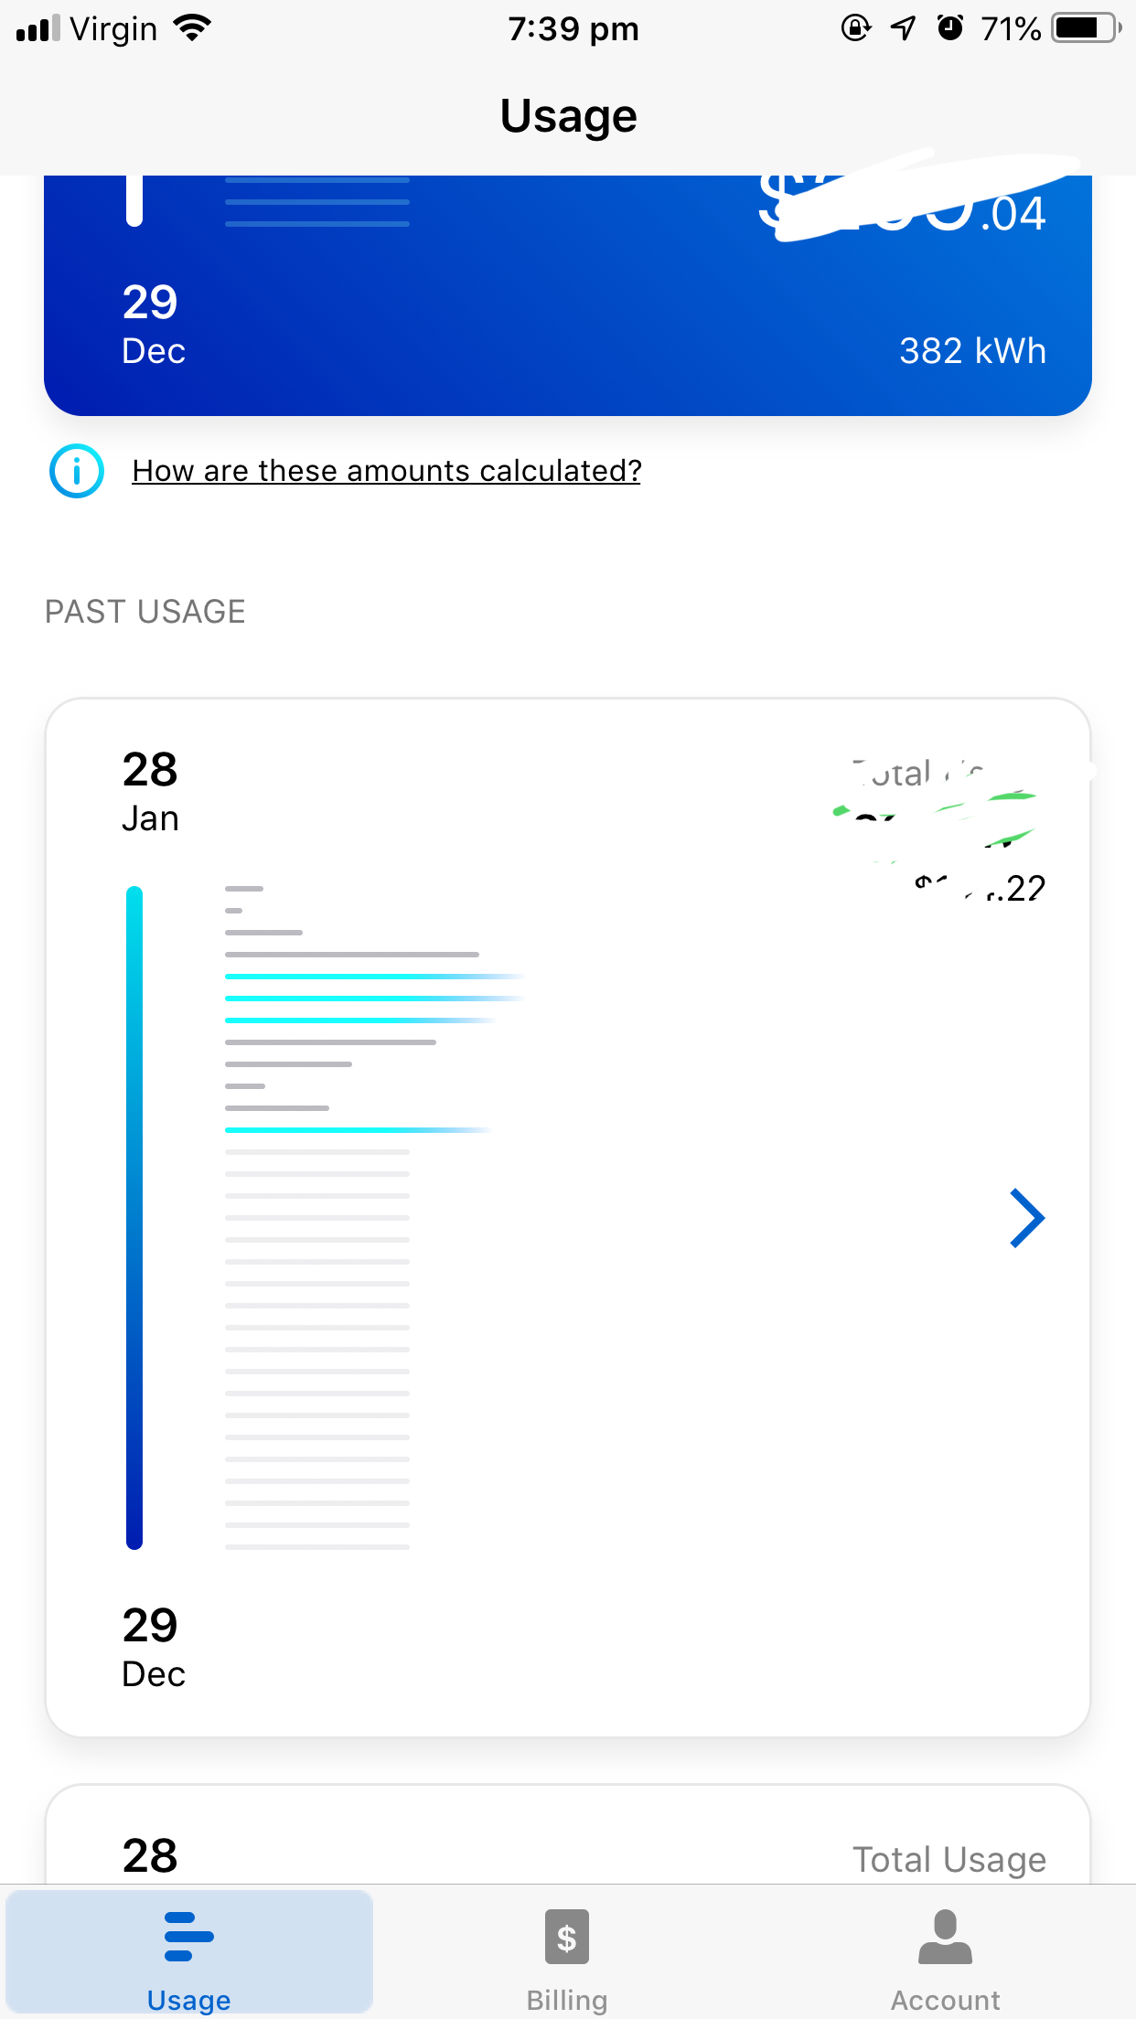The height and width of the screenshot is (2019, 1136).
Task: Open the 29 Dec current usage card
Action: tap(567, 293)
